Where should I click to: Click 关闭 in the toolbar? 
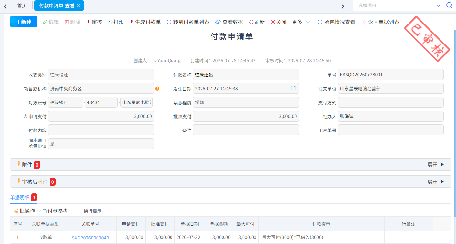(278, 22)
